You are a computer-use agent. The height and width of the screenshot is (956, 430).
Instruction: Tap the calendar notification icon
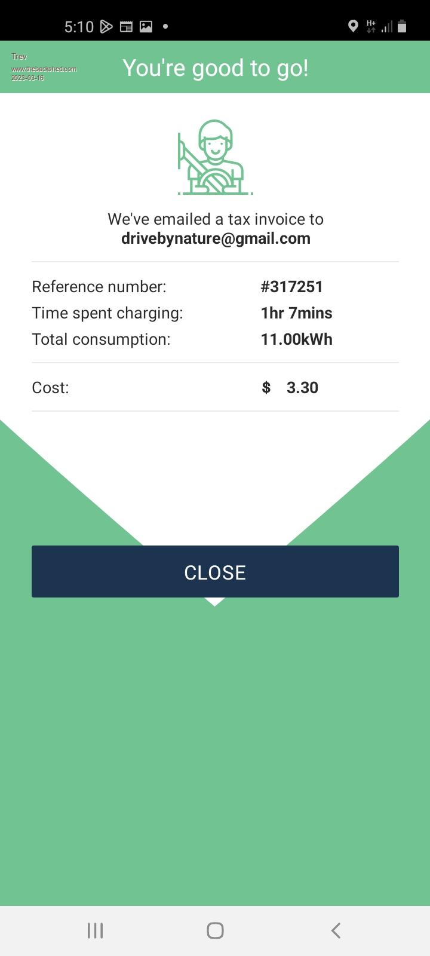[126, 26]
